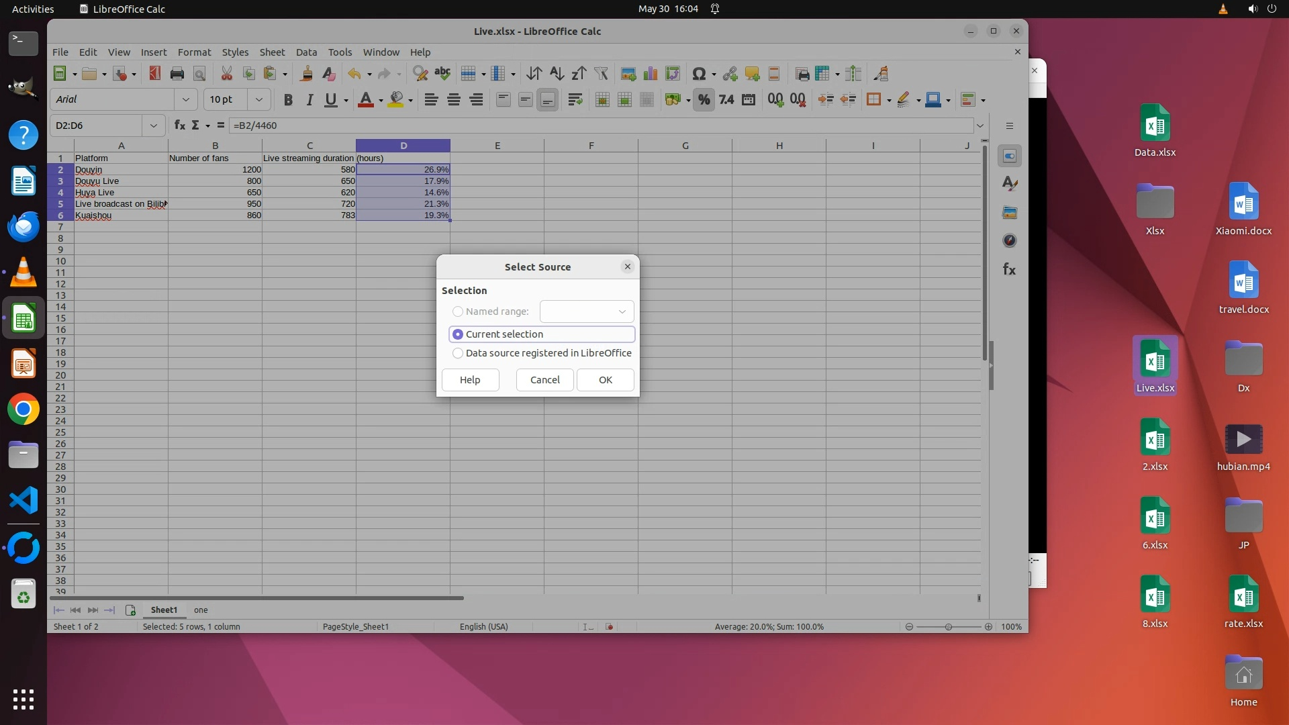Click the Special Character omega icon

698,74
